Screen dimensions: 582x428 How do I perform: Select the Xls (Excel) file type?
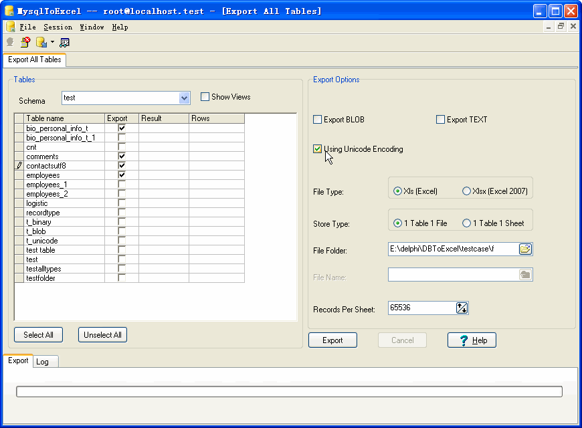click(397, 191)
